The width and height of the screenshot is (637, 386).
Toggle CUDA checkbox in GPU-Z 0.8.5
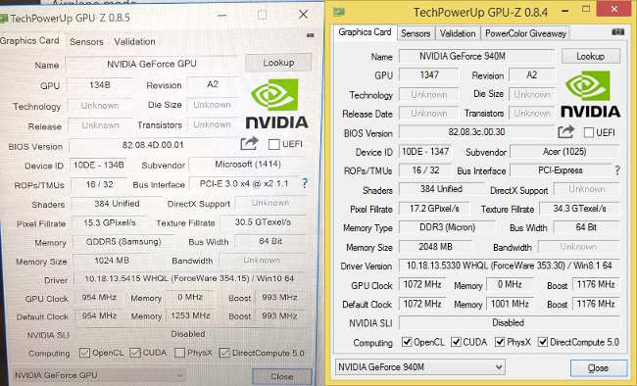click(135, 353)
